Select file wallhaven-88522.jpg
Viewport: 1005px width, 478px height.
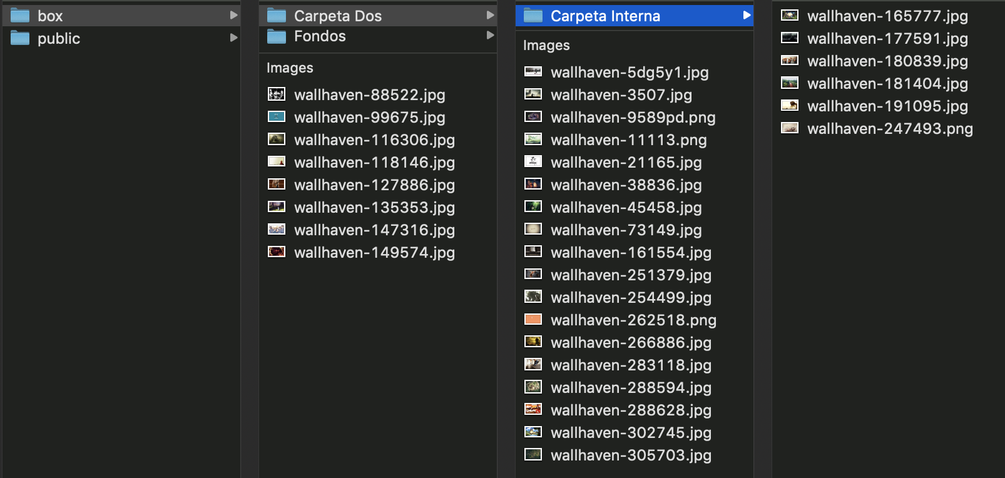(369, 95)
